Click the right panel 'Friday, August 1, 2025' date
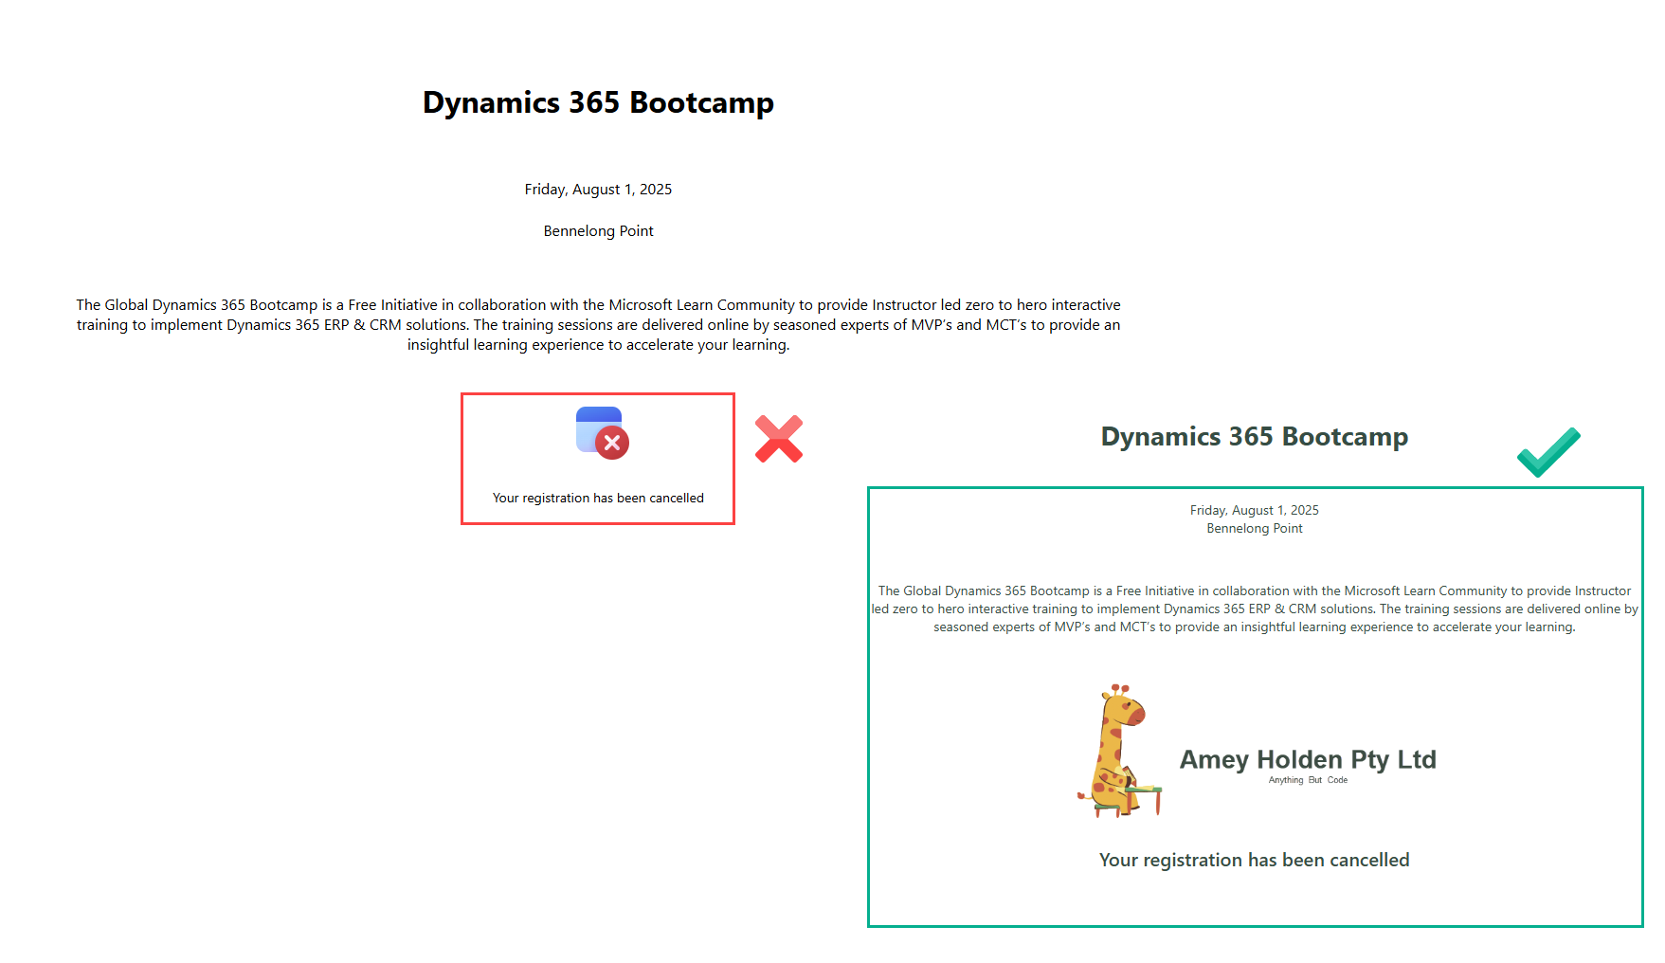Image resolution: width=1665 pixels, height=963 pixels. (1255, 510)
